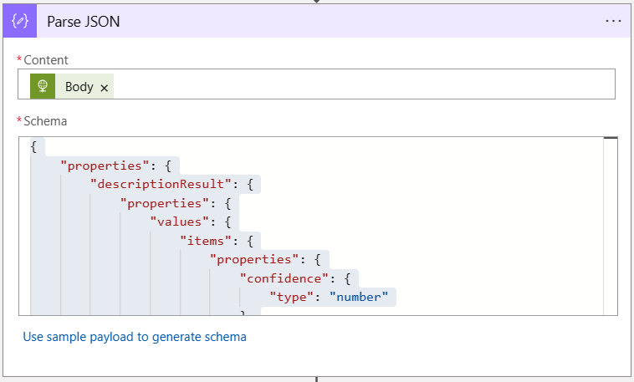Focus the Content input field

tap(360, 84)
